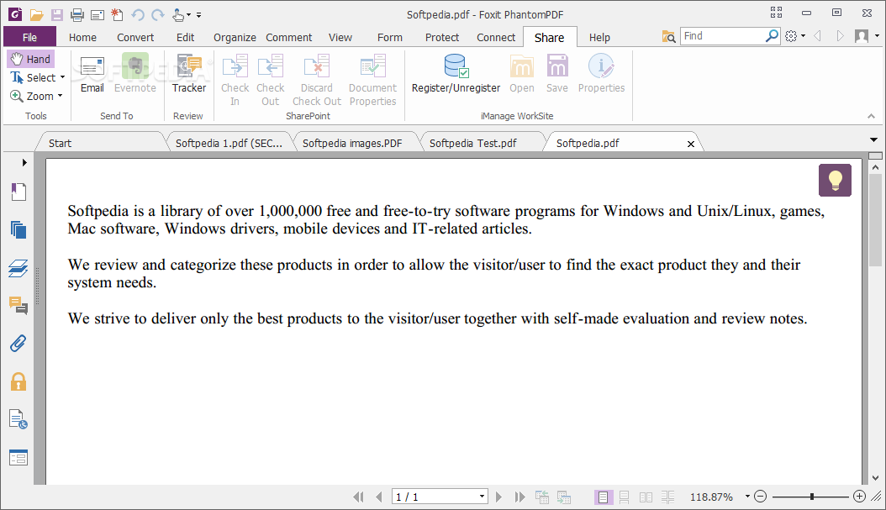Open the Help ribbon tab
Viewport: 886px width, 510px height.
[599, 37]
